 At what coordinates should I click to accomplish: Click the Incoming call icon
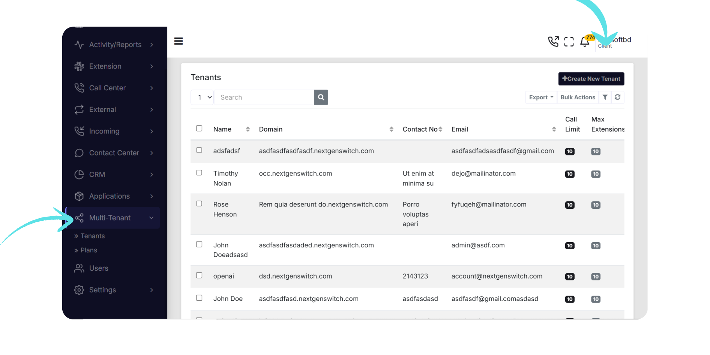[x=79, y=131]
